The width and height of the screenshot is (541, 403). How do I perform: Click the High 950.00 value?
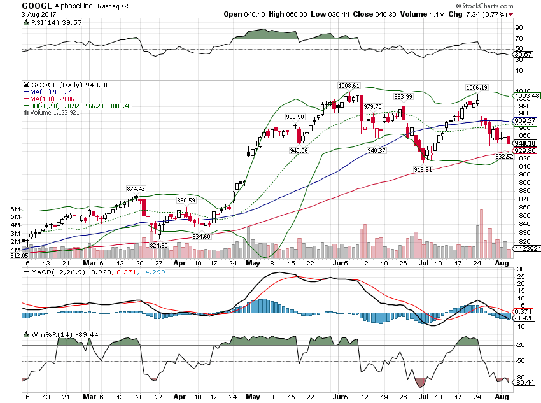point(288,14)
